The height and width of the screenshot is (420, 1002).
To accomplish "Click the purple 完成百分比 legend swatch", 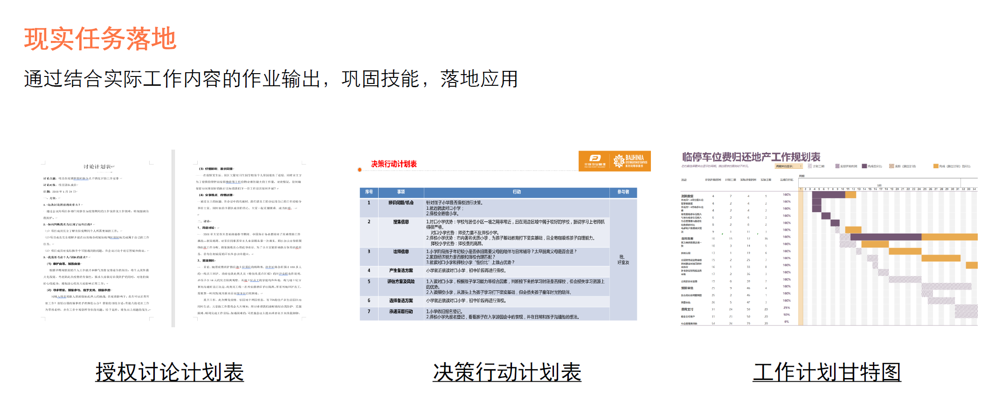I will [x=864, y=166].
